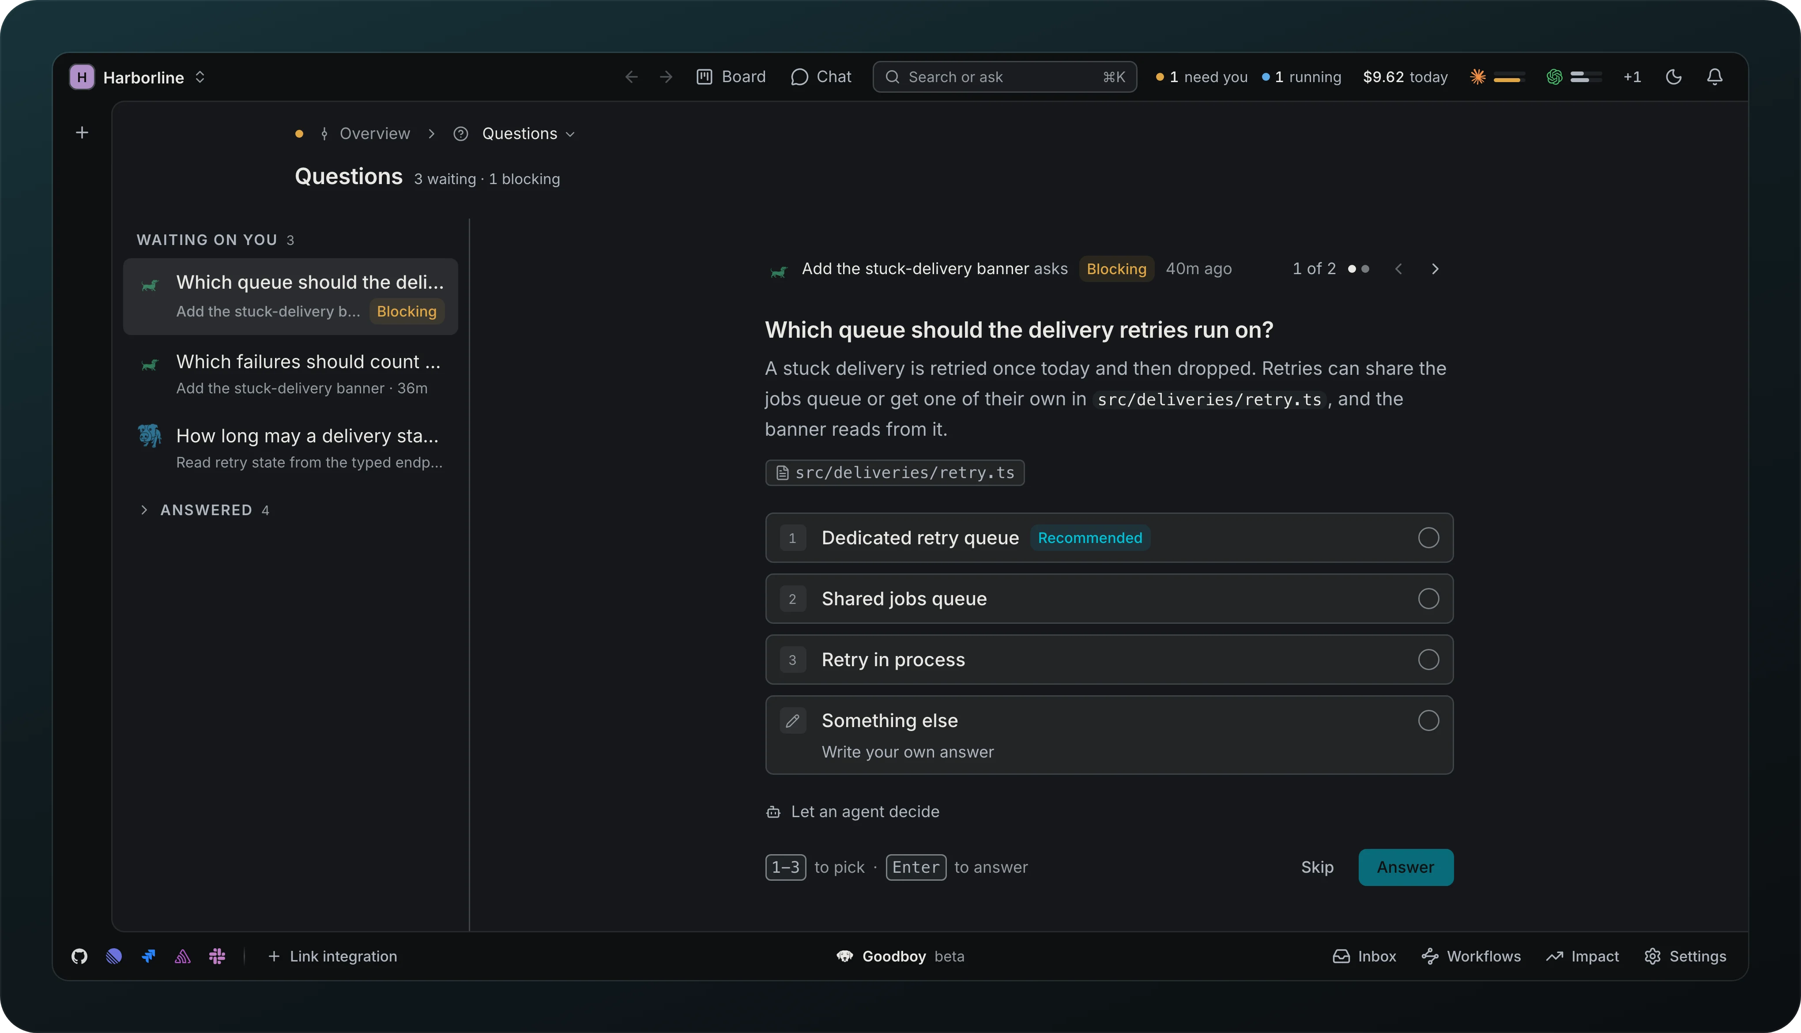Open src/deliveries/retry.ts file chip
Screen dimensions: 1801x1033
click(895, 472)
